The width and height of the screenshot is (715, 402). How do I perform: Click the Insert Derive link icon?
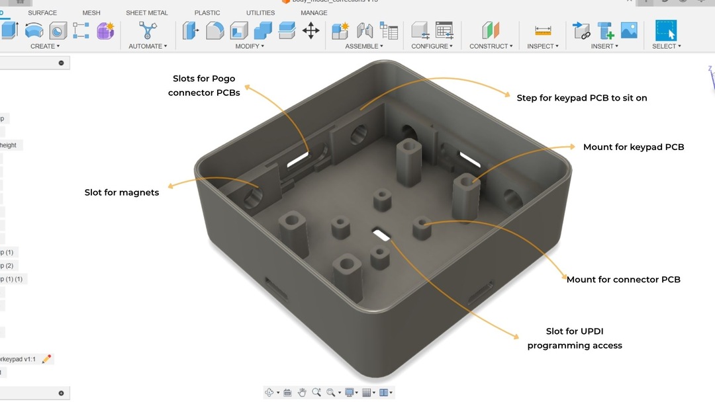(581, 30)
